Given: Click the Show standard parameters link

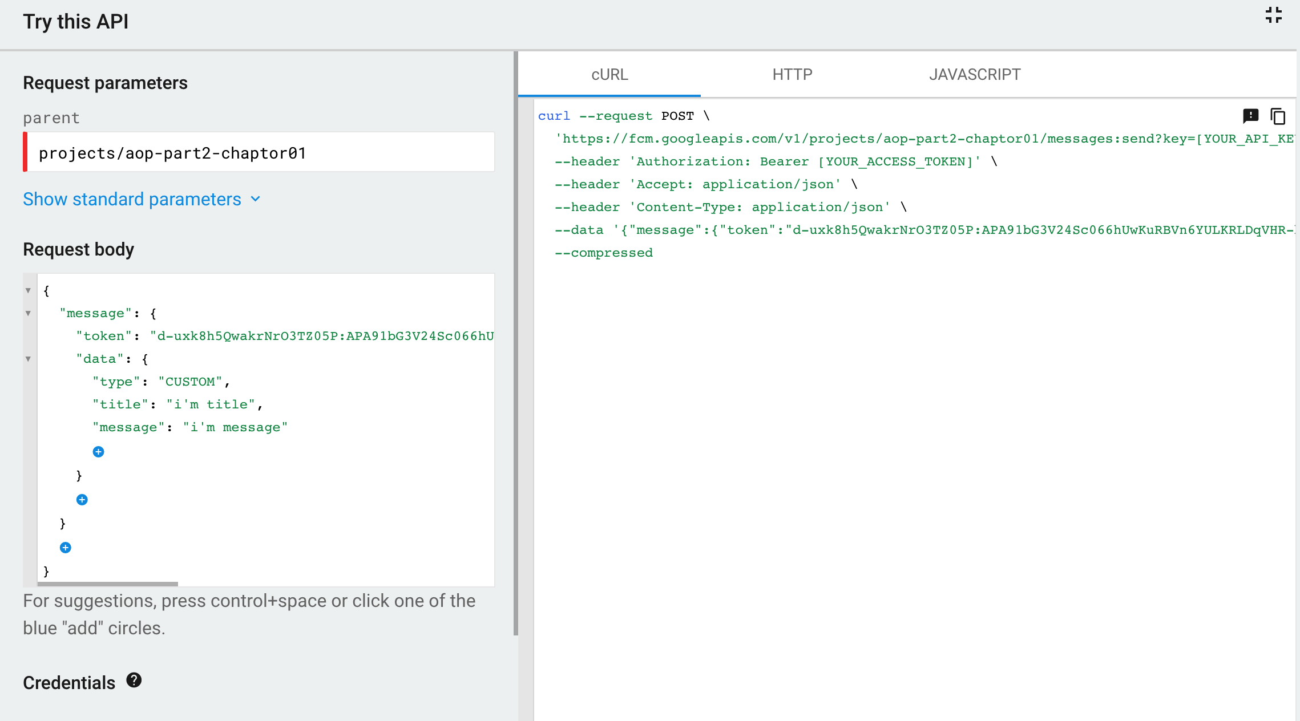Looking at the screenshot, I should click(x=132, y=199).
